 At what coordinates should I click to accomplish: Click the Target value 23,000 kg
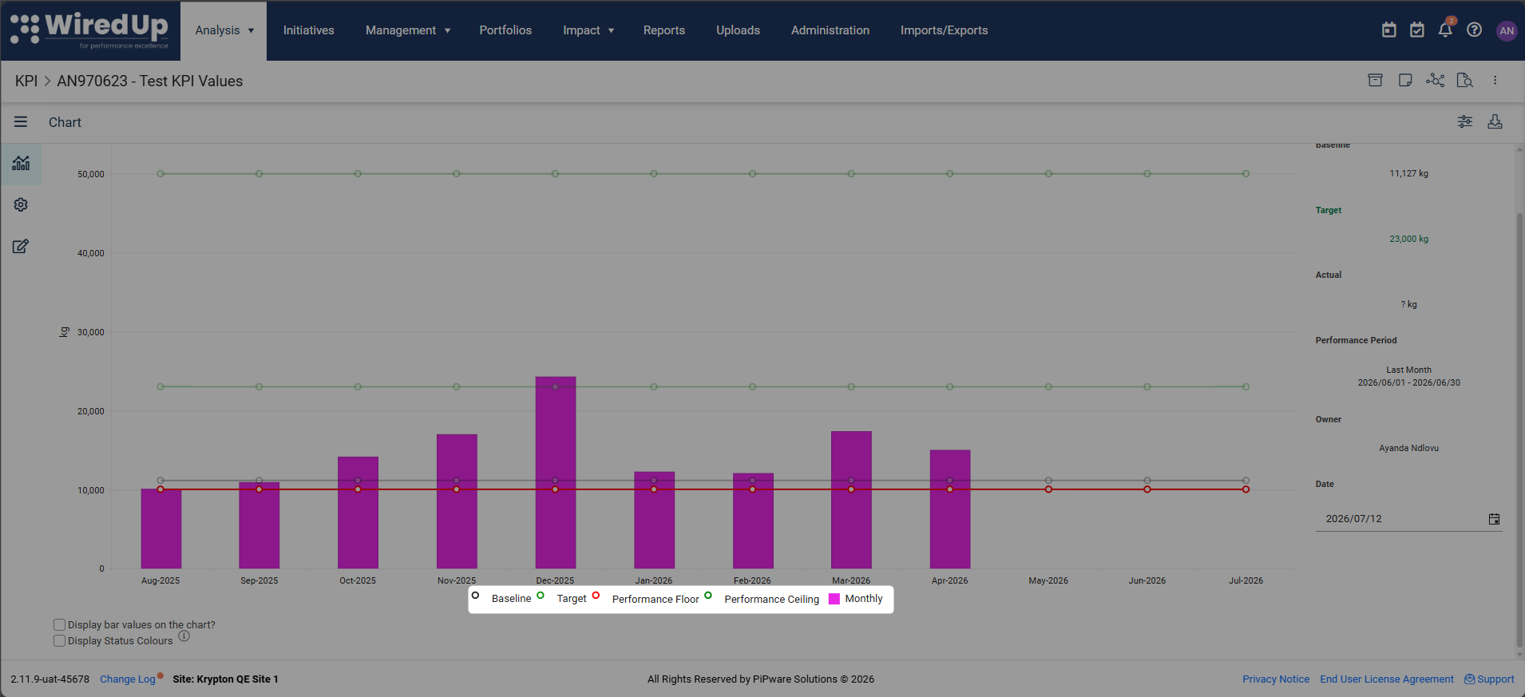1408,239
